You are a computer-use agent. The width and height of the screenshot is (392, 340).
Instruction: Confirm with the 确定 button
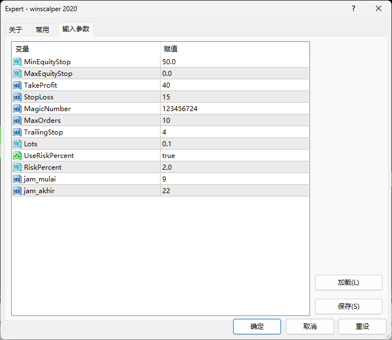[257, 327]
